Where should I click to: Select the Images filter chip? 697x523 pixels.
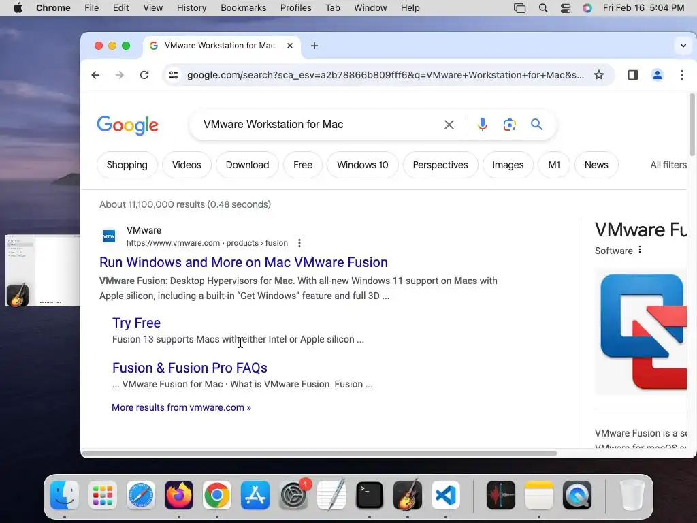(508, 165)
